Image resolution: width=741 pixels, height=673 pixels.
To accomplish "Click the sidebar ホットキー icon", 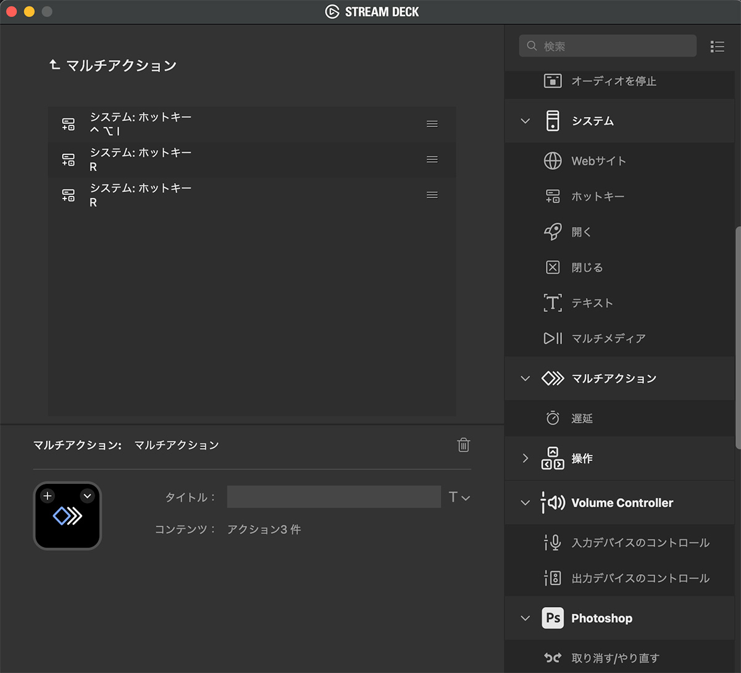I will coord(553,197).
